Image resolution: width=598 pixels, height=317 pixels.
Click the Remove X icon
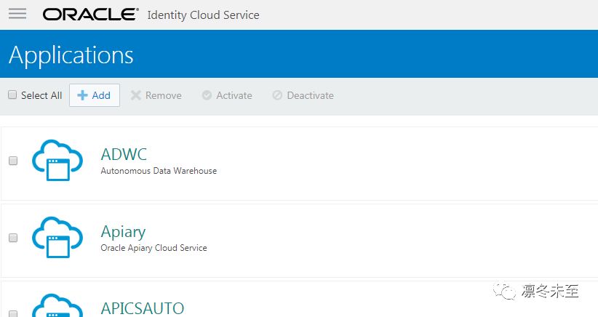pos(135,95)
